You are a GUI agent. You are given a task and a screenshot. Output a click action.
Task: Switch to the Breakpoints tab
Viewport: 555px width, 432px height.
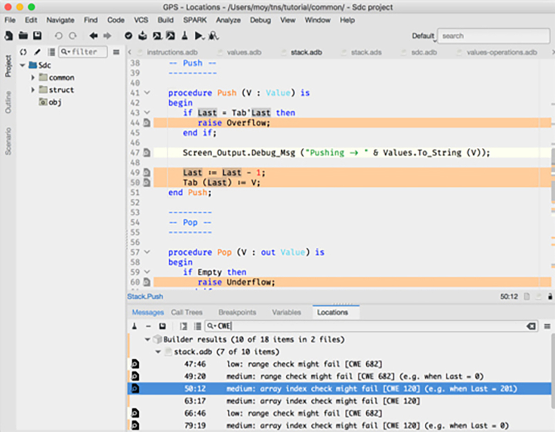coord(237,312)
